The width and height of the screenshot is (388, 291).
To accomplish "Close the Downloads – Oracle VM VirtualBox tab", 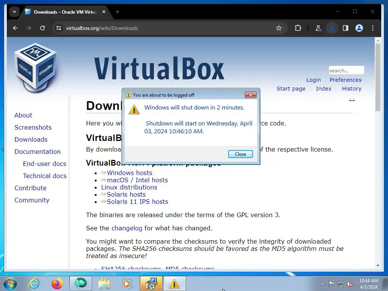I will [104, 12].
